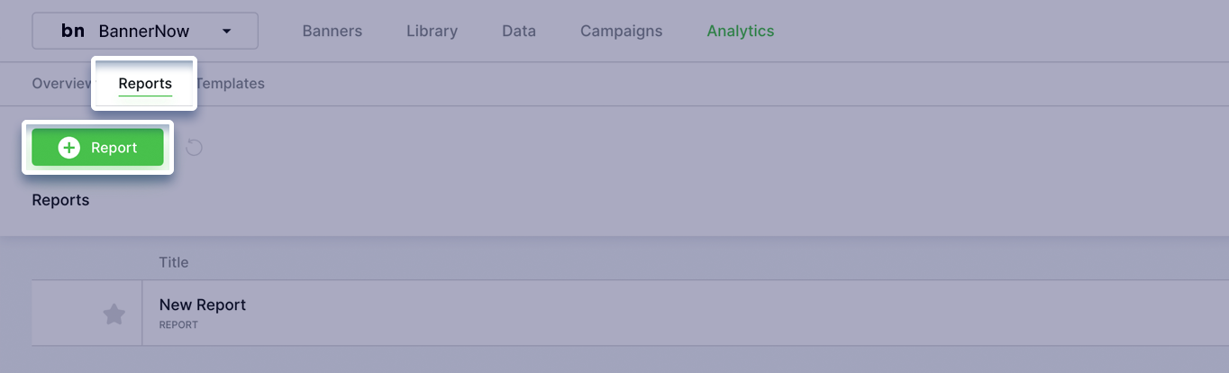Open the Campaigns page
1229x373 pixels.
[622, 31]
